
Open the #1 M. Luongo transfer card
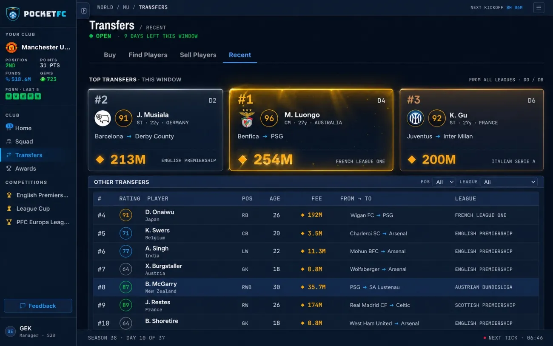point(311,130)
